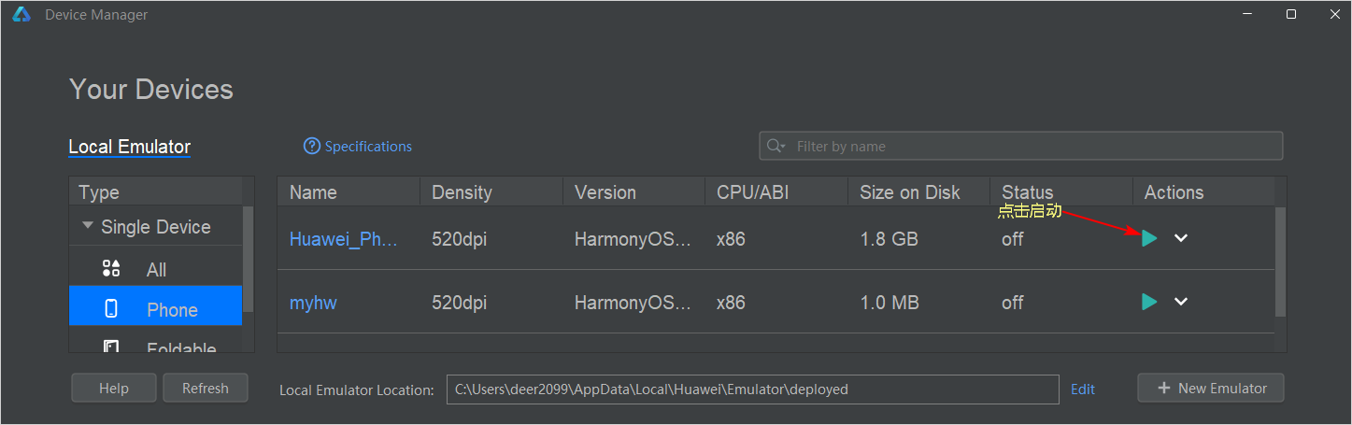Collapse the Single Device tree node
The image size is (1352, 425).
(88, 226)
